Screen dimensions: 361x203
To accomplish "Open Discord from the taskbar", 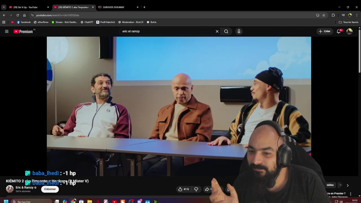I will pos(139,201).
